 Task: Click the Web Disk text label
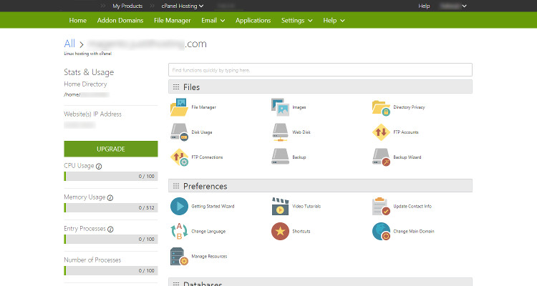[301, 132]
